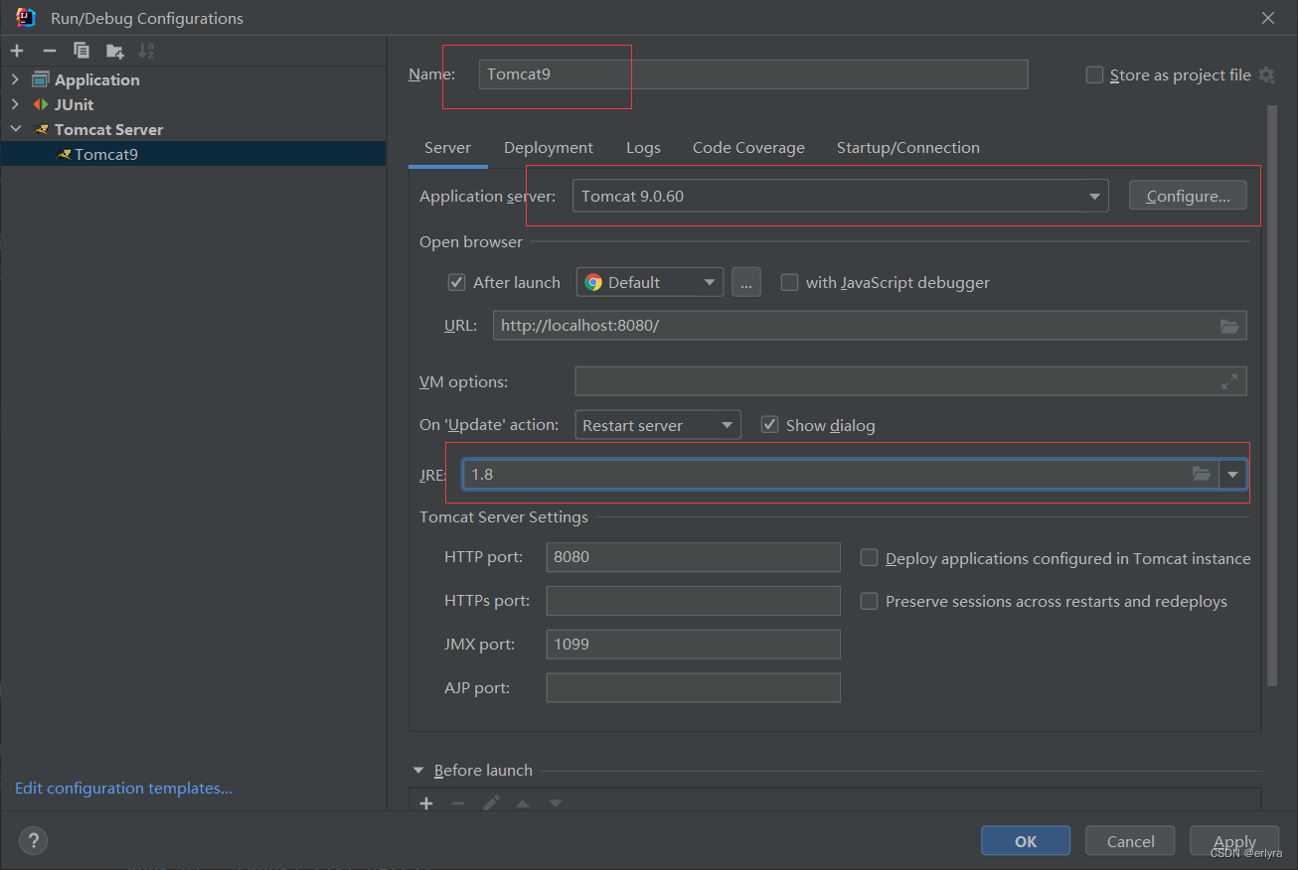Save the configuration to a file

click(x=112, y=50)
